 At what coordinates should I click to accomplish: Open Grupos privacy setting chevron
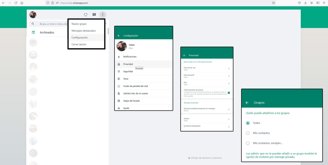(x=229, y=119)
